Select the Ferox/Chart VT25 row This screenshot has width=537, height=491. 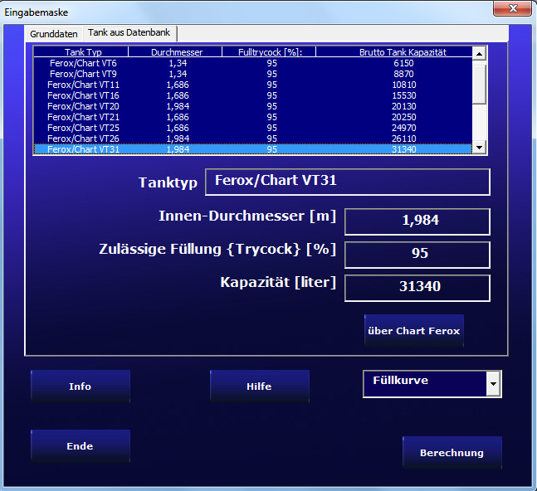pos(253,128)
